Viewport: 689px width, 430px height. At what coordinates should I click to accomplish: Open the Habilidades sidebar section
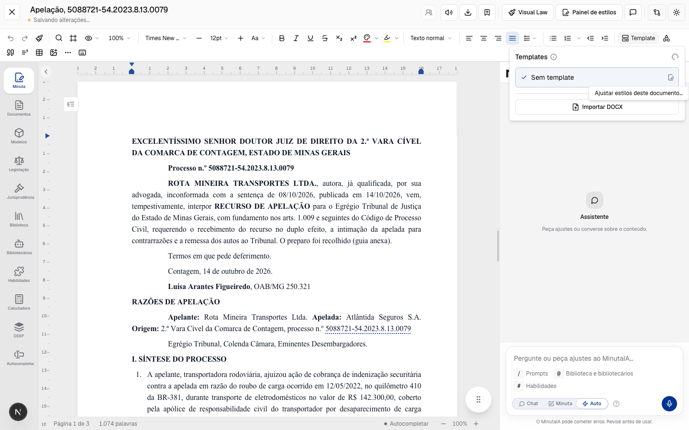19,275
